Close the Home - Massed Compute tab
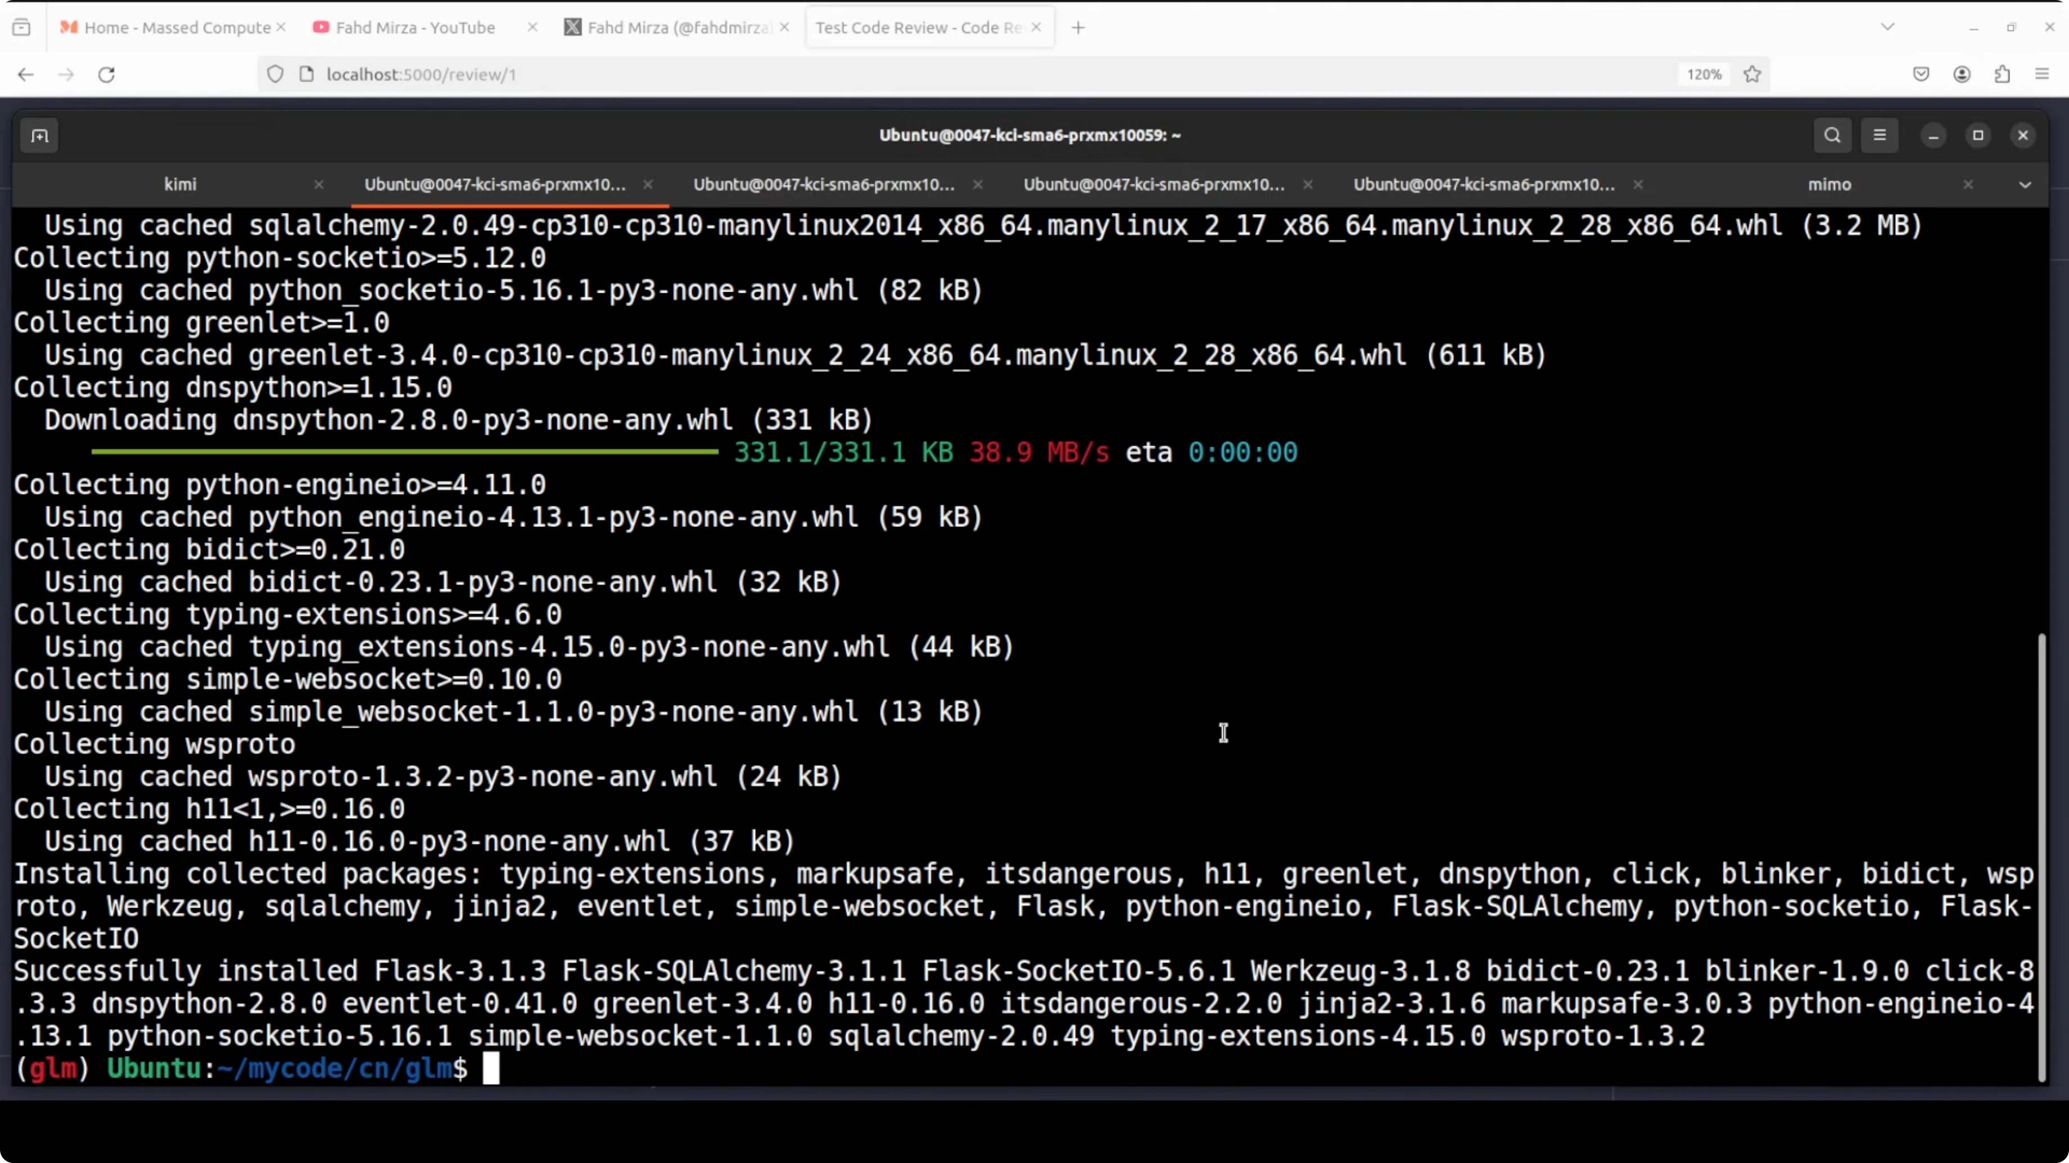The width and height of the screenshot is (2069, 1163). 281,28
